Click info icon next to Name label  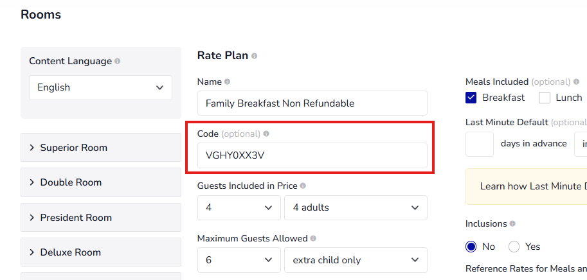click(x=228, y=82)
